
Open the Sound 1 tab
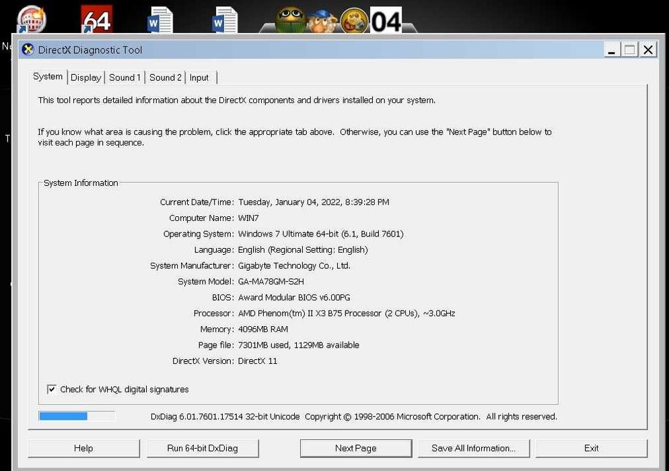click(x=125, y=77)
